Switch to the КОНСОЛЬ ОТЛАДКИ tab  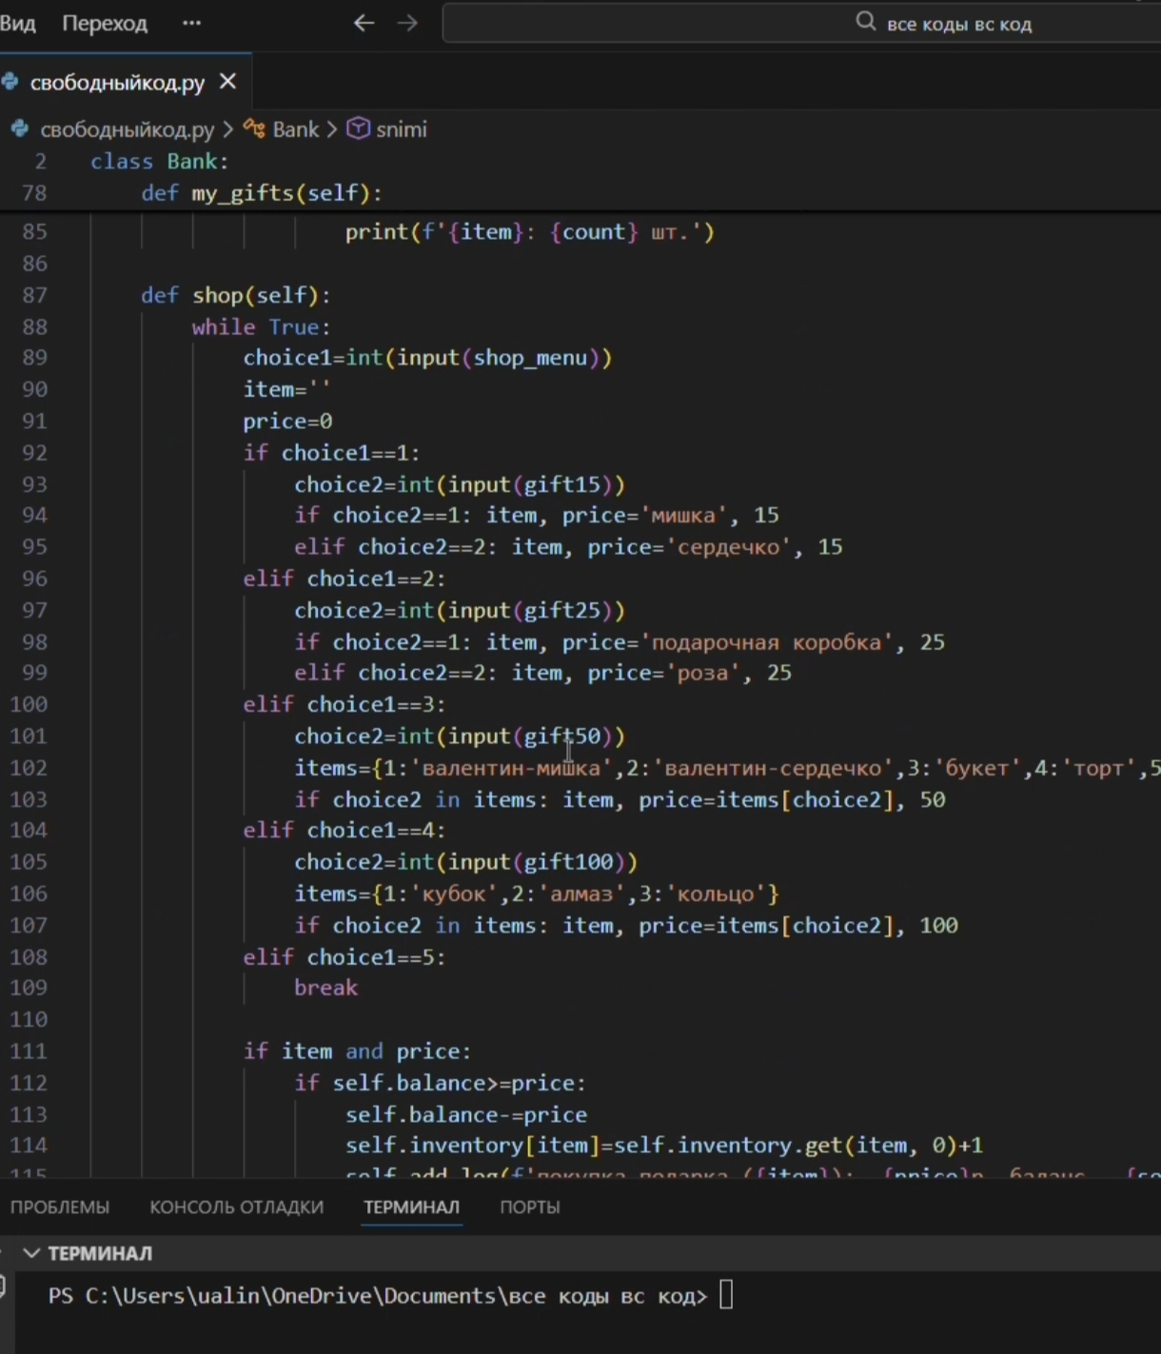[x=236, y=1207]
